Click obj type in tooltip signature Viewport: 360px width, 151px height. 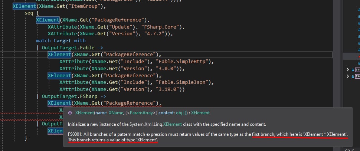click(x=179, y=113)
